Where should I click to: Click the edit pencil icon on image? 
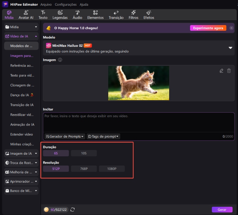[221, 71]
